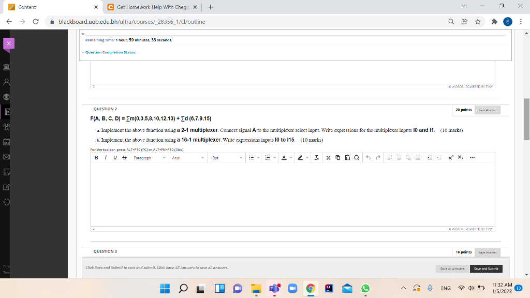Open a new browser tab

tap(211, 7)
